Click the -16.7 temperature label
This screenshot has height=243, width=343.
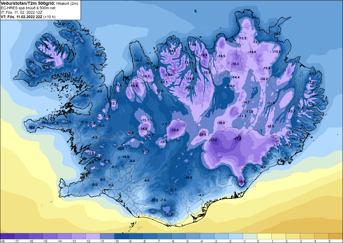coord(246,102)
